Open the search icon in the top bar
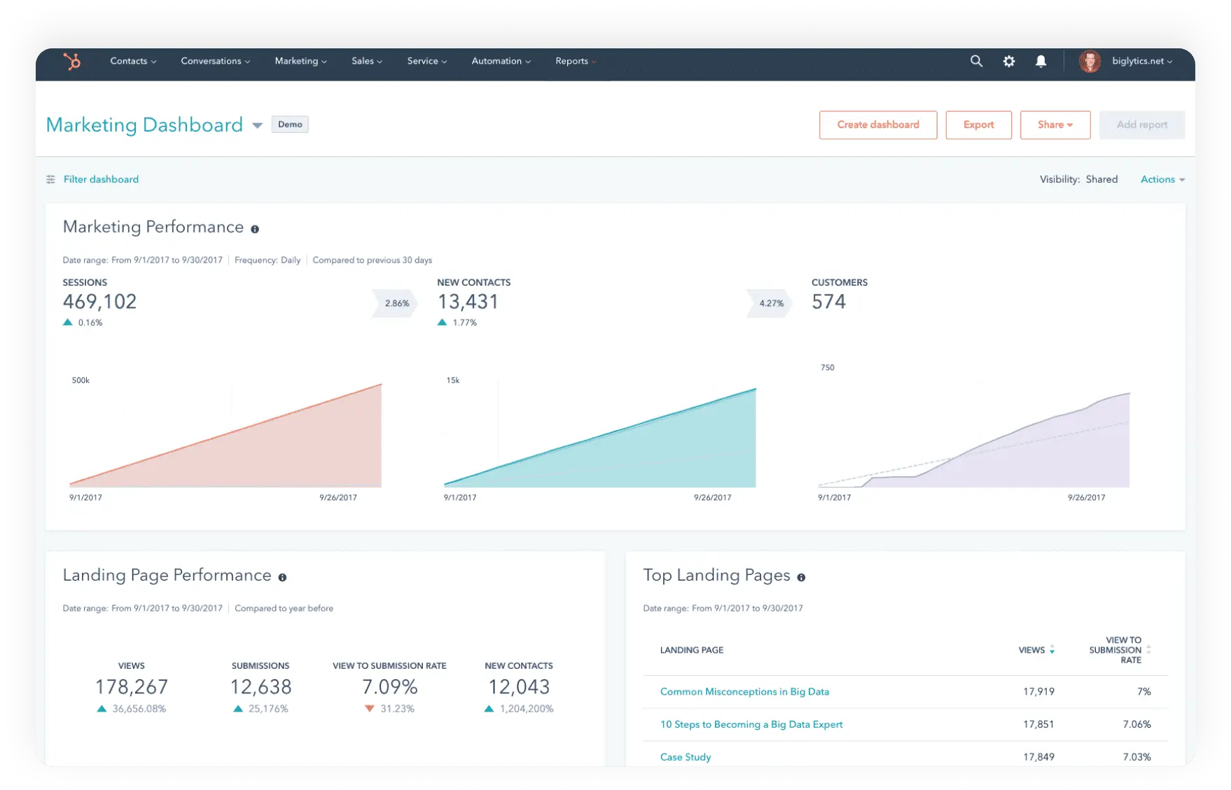This screenshot has height=790, width=1231. (976, 62)
